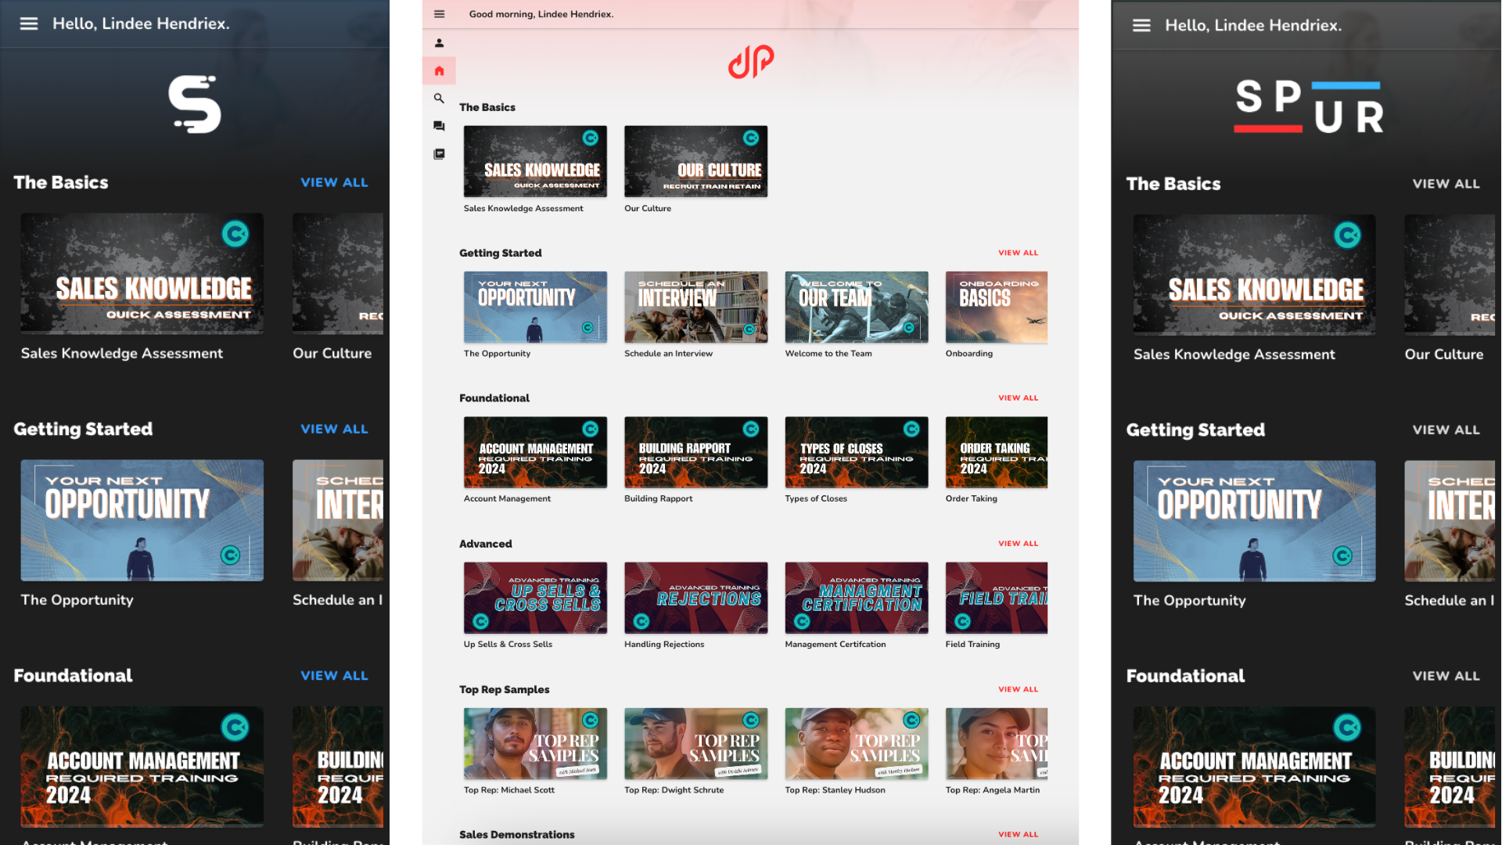Image resolution: width=1502 pixels, height=845 pixels.
Task: Open Our Culture card in center panel
Action: pos(695,161)
